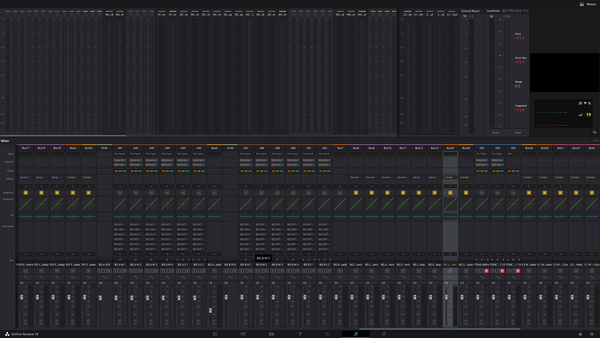Open the Cut page icon
This screenshot has height=338, width=600.
243,334
